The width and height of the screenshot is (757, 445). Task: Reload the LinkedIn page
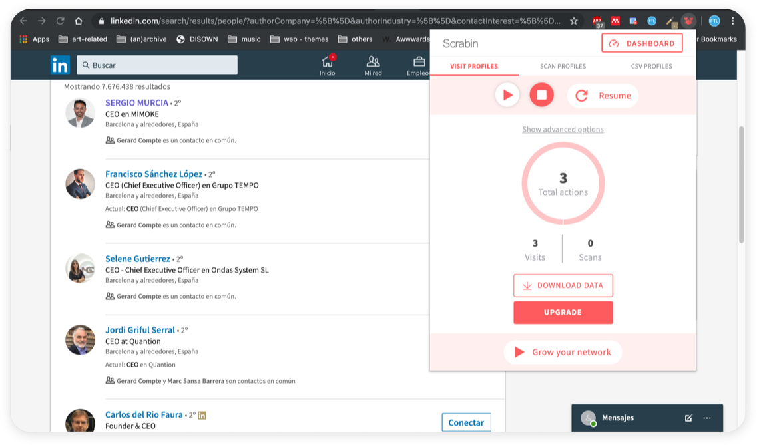61,21
